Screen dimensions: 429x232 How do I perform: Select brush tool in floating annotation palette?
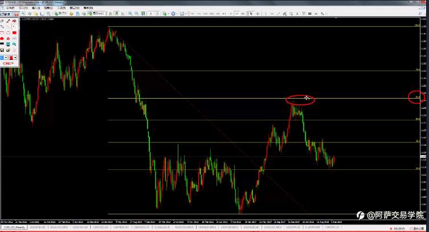tap(8, 21)
